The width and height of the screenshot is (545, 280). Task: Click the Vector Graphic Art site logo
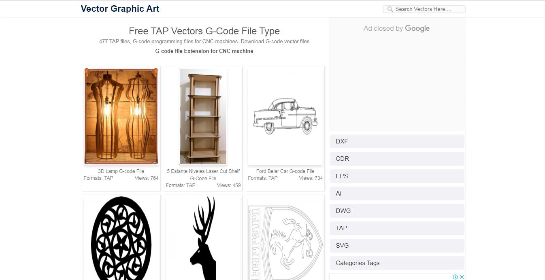tap(120, 8)
